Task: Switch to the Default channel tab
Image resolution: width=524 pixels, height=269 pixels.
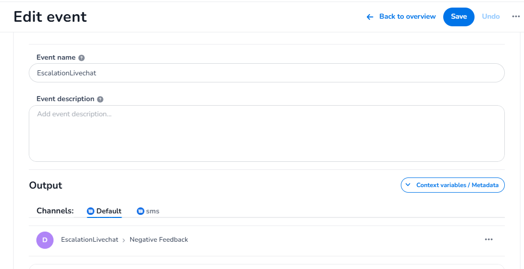Action: point(109,211)
